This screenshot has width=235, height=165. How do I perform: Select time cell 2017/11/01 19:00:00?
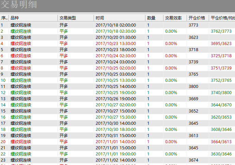(x=116, y=154)
